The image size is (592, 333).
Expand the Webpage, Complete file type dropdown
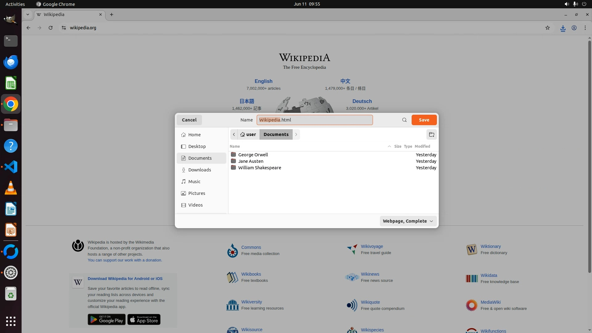(408, 221)
